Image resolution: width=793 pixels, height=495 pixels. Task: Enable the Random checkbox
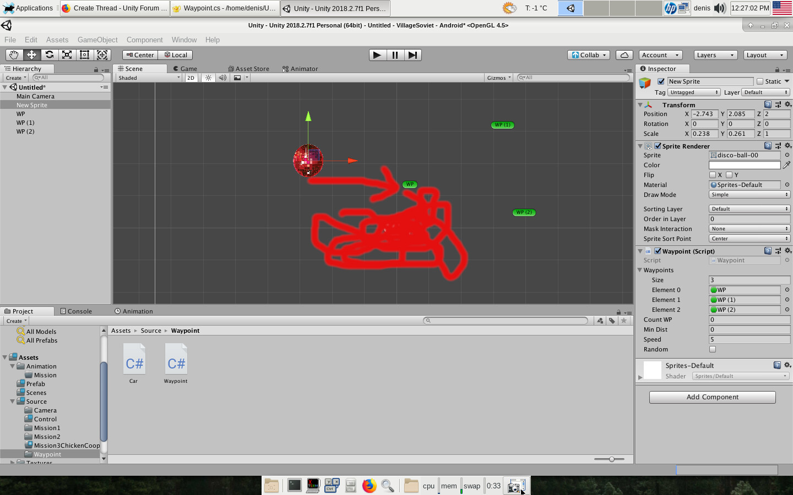(x=713, y=349)
